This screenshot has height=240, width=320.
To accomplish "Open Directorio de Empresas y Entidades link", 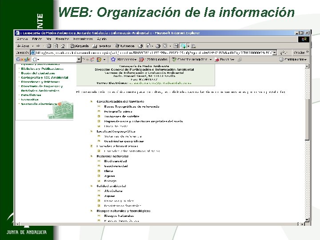I will point(42,88).
